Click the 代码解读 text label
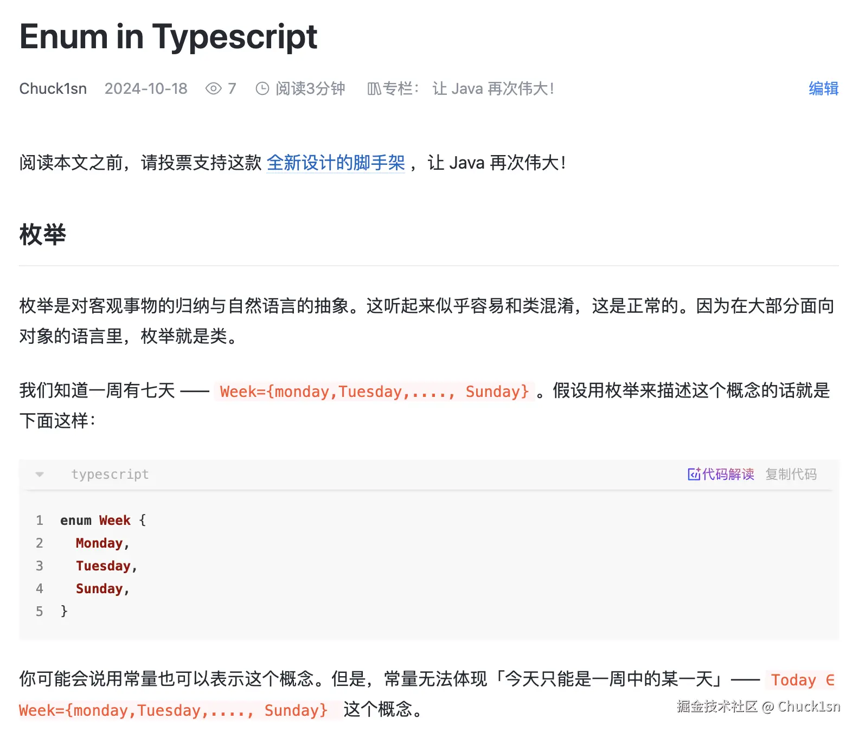The height and width of the screenshot is (732, 859). (728, 474)
